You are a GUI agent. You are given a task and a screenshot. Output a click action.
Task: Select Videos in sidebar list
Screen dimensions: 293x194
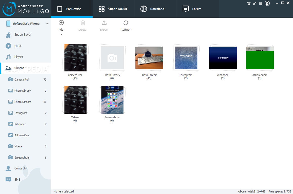pyautogui.click(x=25, y=146)
